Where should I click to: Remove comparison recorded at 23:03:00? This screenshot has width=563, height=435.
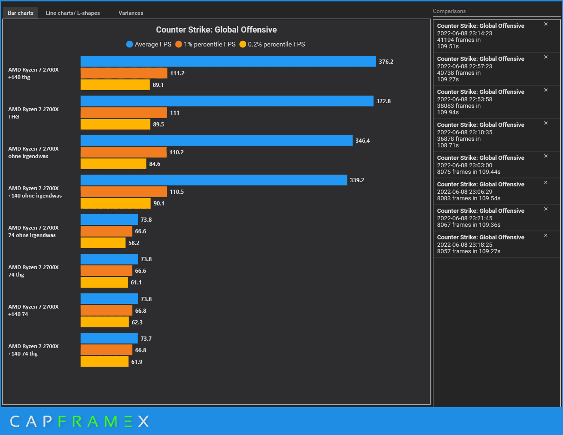point(546,156)
